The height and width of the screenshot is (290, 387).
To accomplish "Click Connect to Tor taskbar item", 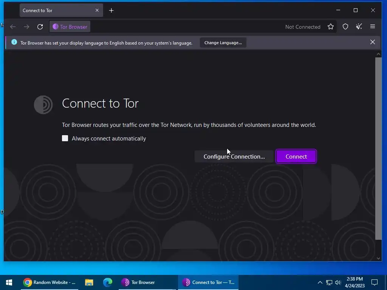I will pos(208,282).
